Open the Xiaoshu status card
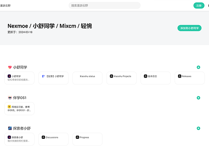 88,78
